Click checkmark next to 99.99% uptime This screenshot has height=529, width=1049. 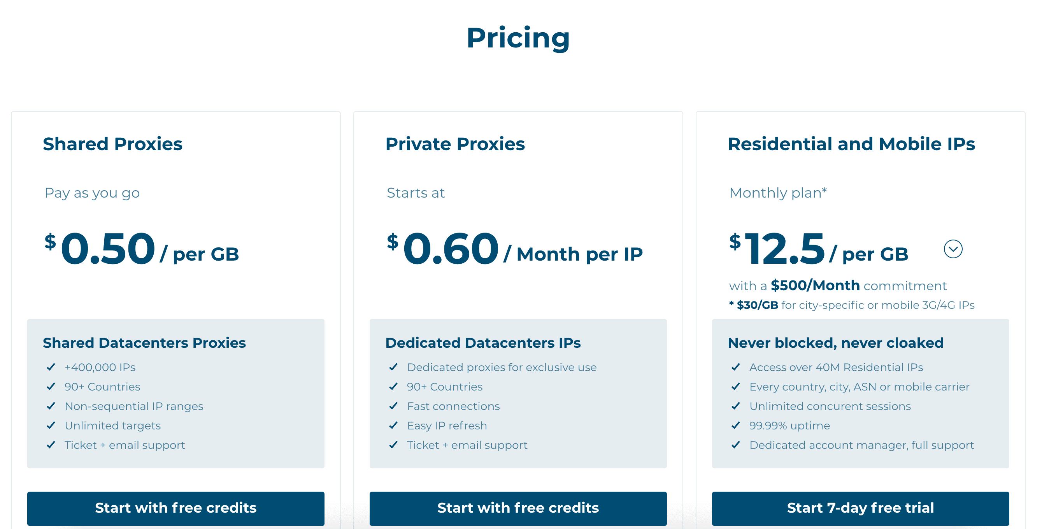[736, 426]
